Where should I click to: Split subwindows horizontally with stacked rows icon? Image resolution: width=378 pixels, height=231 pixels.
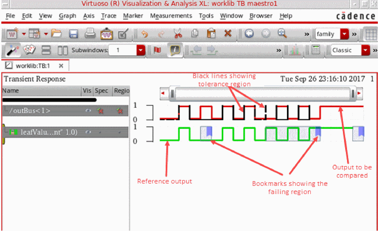[46, 50]
